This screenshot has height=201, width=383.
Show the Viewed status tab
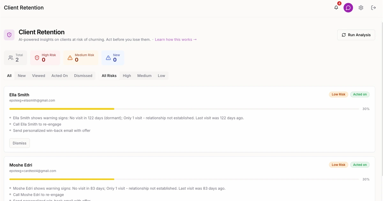[38, 76]
